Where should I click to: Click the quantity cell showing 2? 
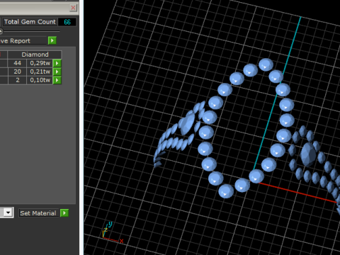point(18,80)
